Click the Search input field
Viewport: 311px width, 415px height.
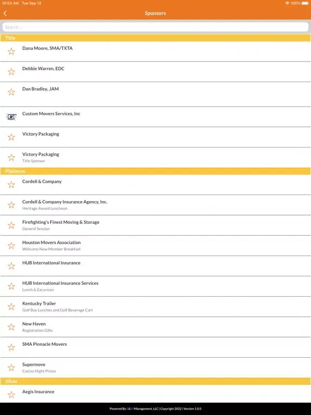point(155,27)
